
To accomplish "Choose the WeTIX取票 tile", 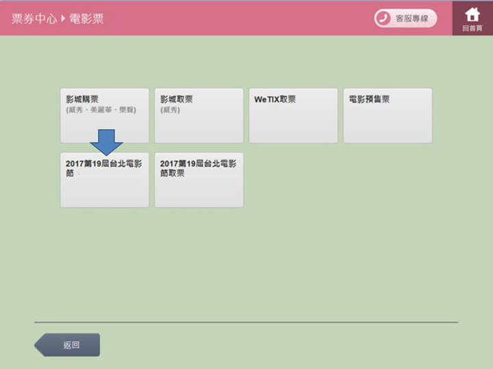I will tap(293, 115).
